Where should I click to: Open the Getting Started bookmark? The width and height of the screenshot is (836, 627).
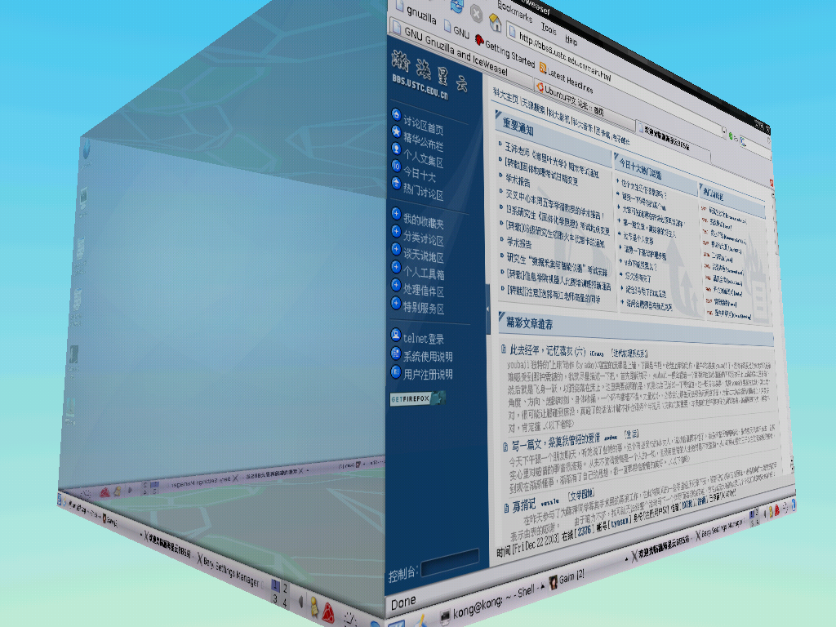505,51
